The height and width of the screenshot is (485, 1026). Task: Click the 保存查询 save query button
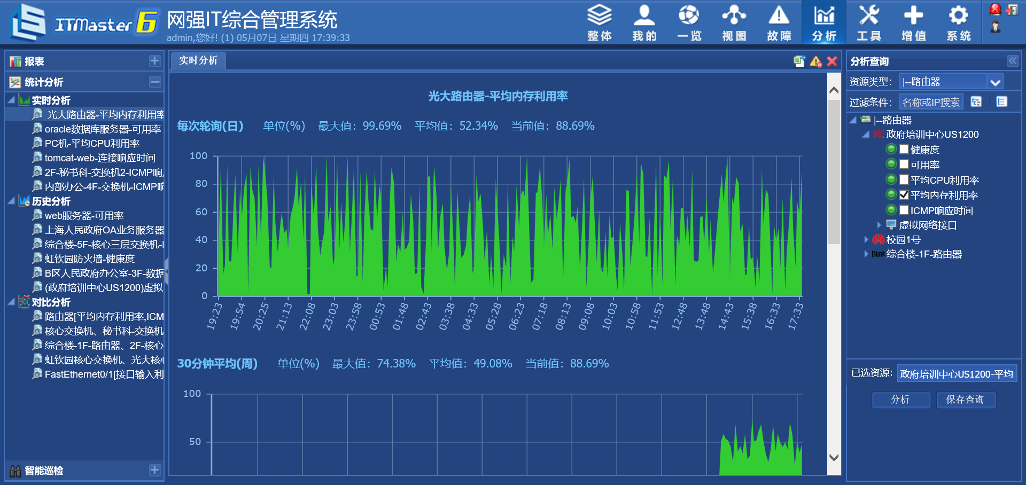coord(966,400)
